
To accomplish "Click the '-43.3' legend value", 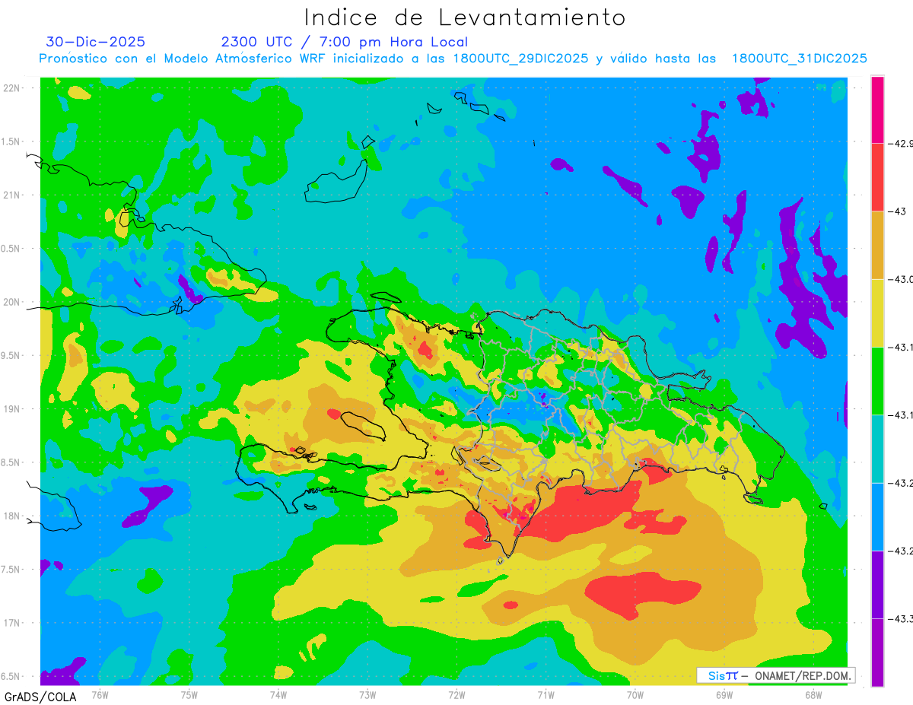I will point(902,619).
